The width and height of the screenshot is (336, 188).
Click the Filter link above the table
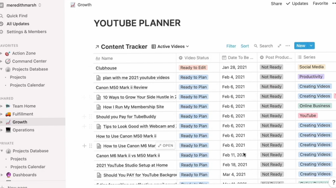231,46
